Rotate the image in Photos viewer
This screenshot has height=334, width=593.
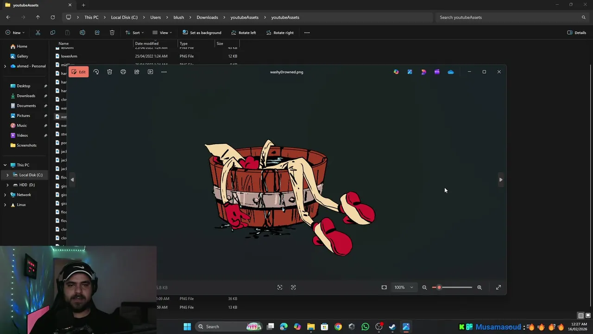tap(96, 72)
